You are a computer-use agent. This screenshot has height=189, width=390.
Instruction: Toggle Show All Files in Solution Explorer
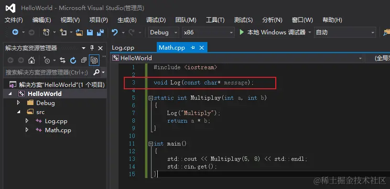[x=94, y=60]
